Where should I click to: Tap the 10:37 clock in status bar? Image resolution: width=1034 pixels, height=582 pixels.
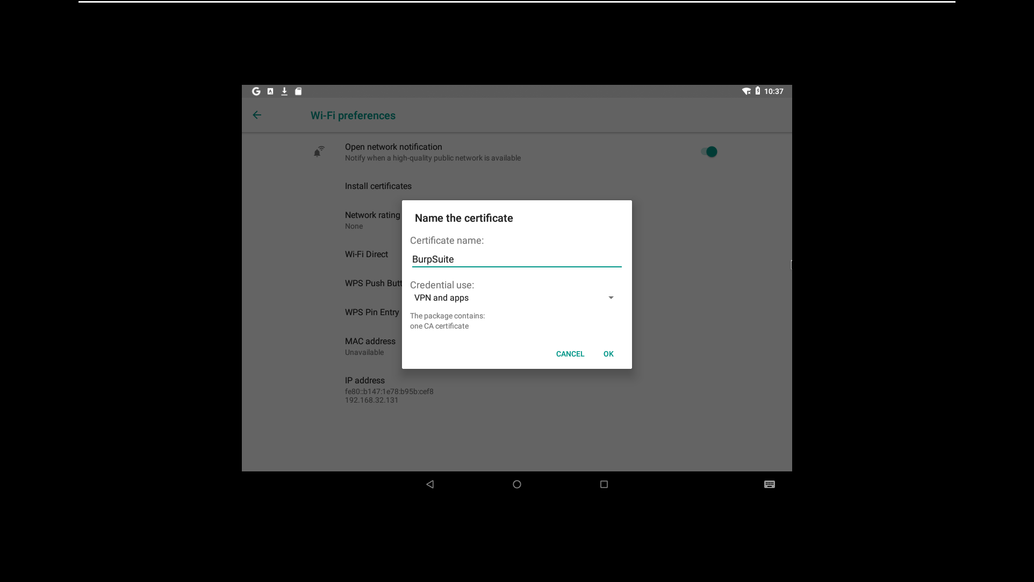pos(774,91)
